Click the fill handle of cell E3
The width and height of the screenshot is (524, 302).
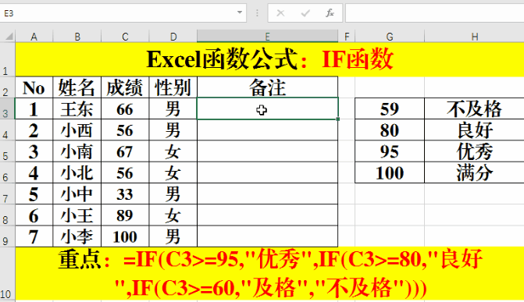point(338,119)
